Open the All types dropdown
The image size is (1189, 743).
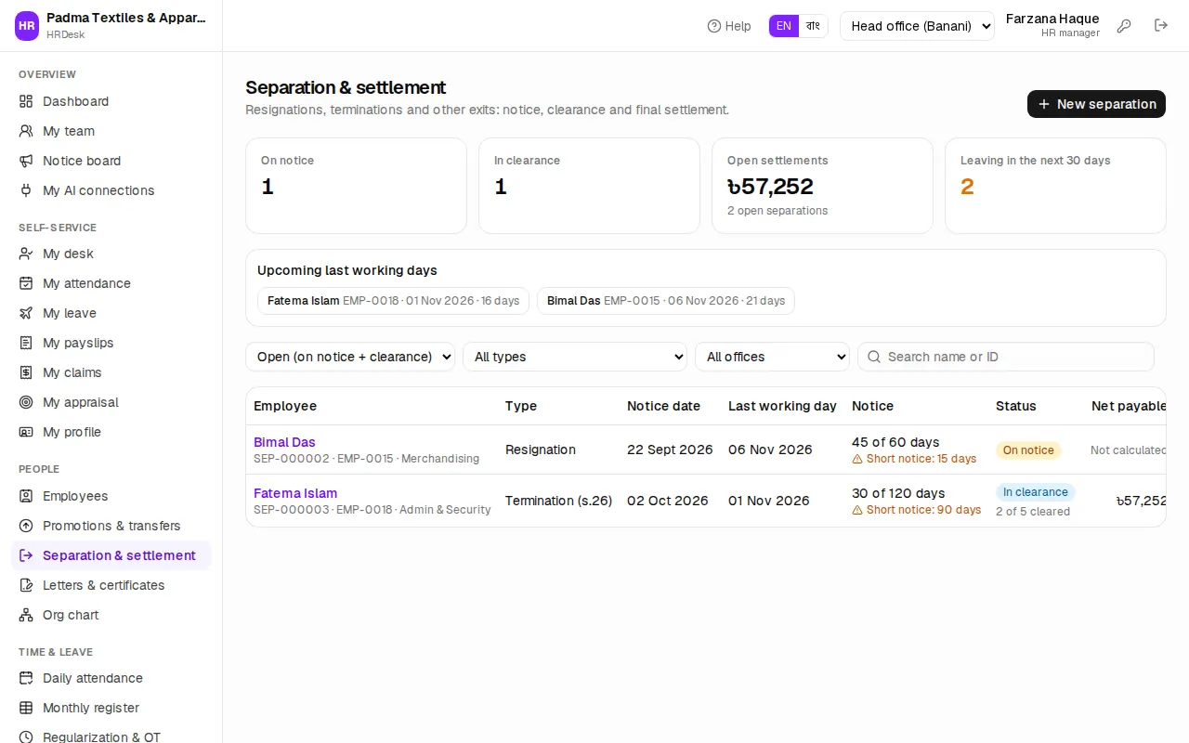coord(575,357)
